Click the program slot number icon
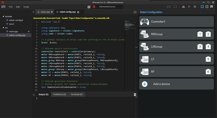The width and height of the screenshot is (217, 118). 89,7
